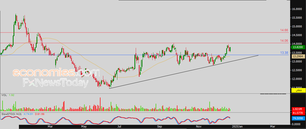Click the K:74.51 stochastic value
The image size is (306, 129).
(x=28, y=114)
